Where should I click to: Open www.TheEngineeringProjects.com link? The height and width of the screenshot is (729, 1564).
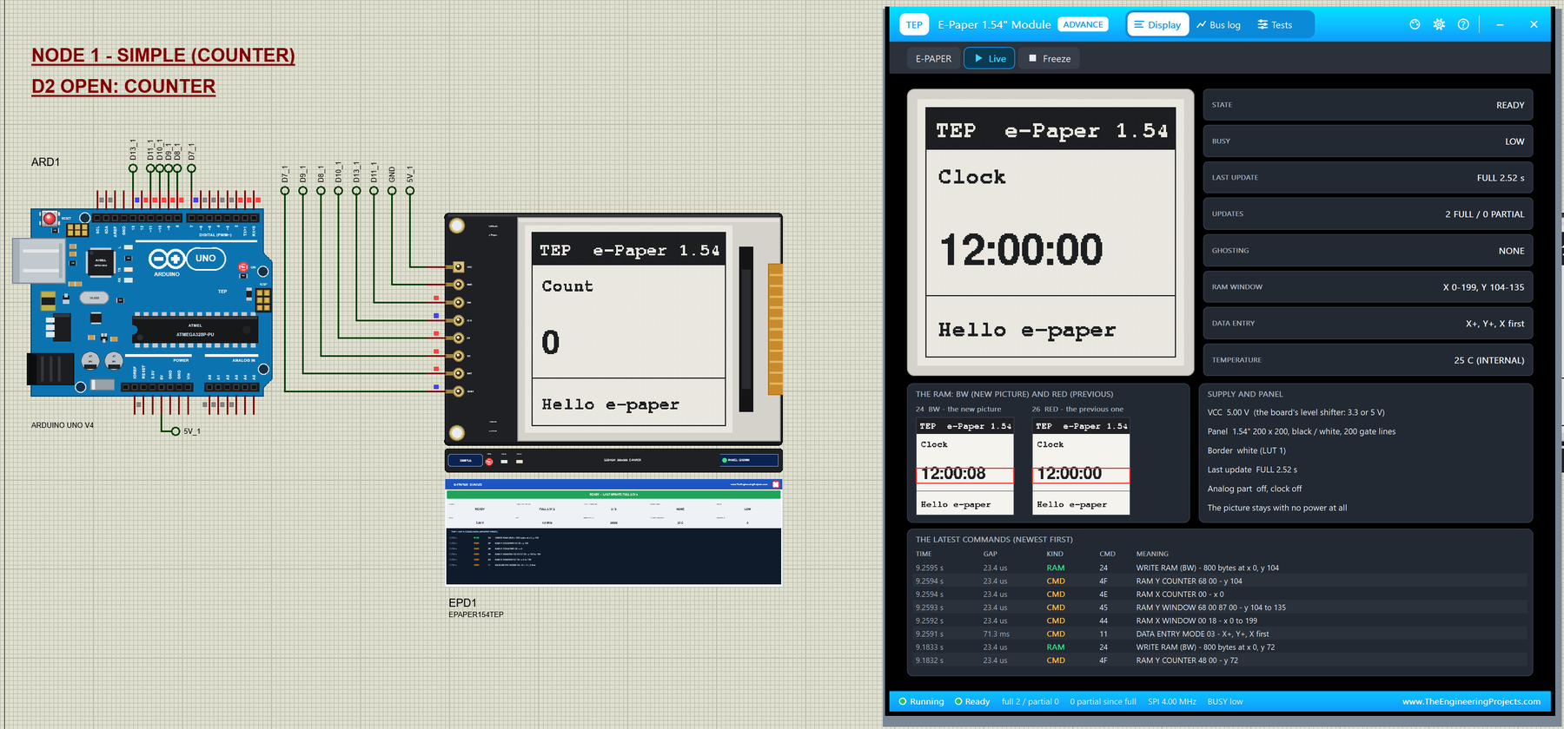[1471, 701]
